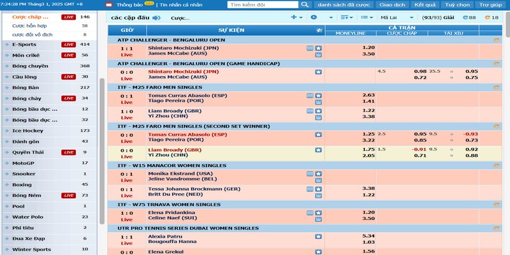The width and height of the screenshot is (510, 255).
Task: Click 'danh sách đã cược' button
Action: click(344, 4)
